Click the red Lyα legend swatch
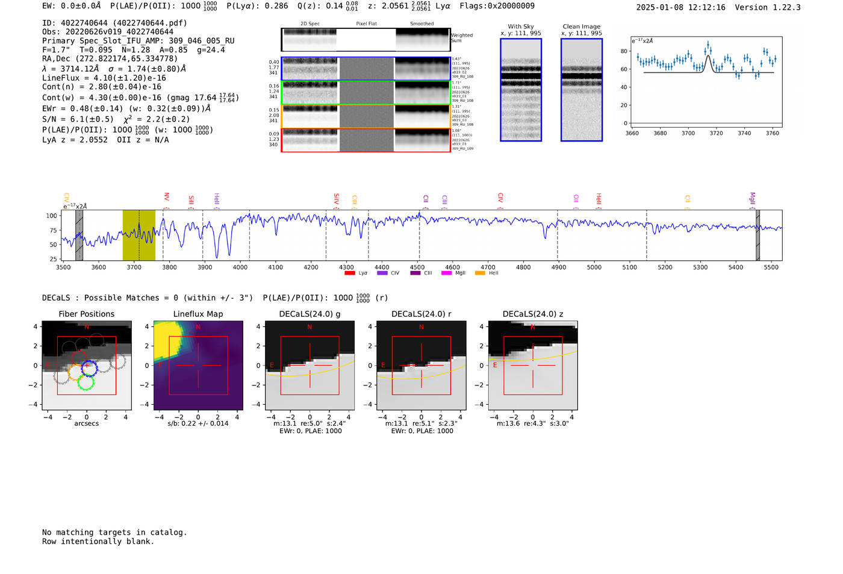The width and height of the screenshot is (843, 574). (x=349, y=273)
